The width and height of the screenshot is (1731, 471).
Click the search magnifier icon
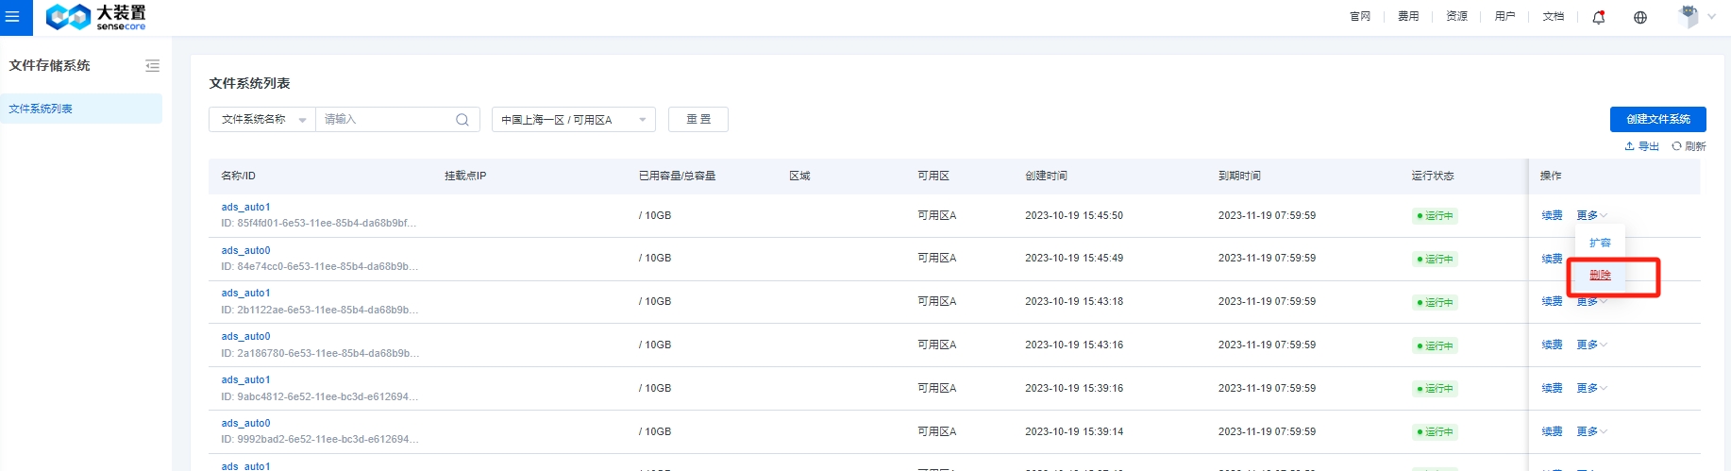[x=462, y=120]
